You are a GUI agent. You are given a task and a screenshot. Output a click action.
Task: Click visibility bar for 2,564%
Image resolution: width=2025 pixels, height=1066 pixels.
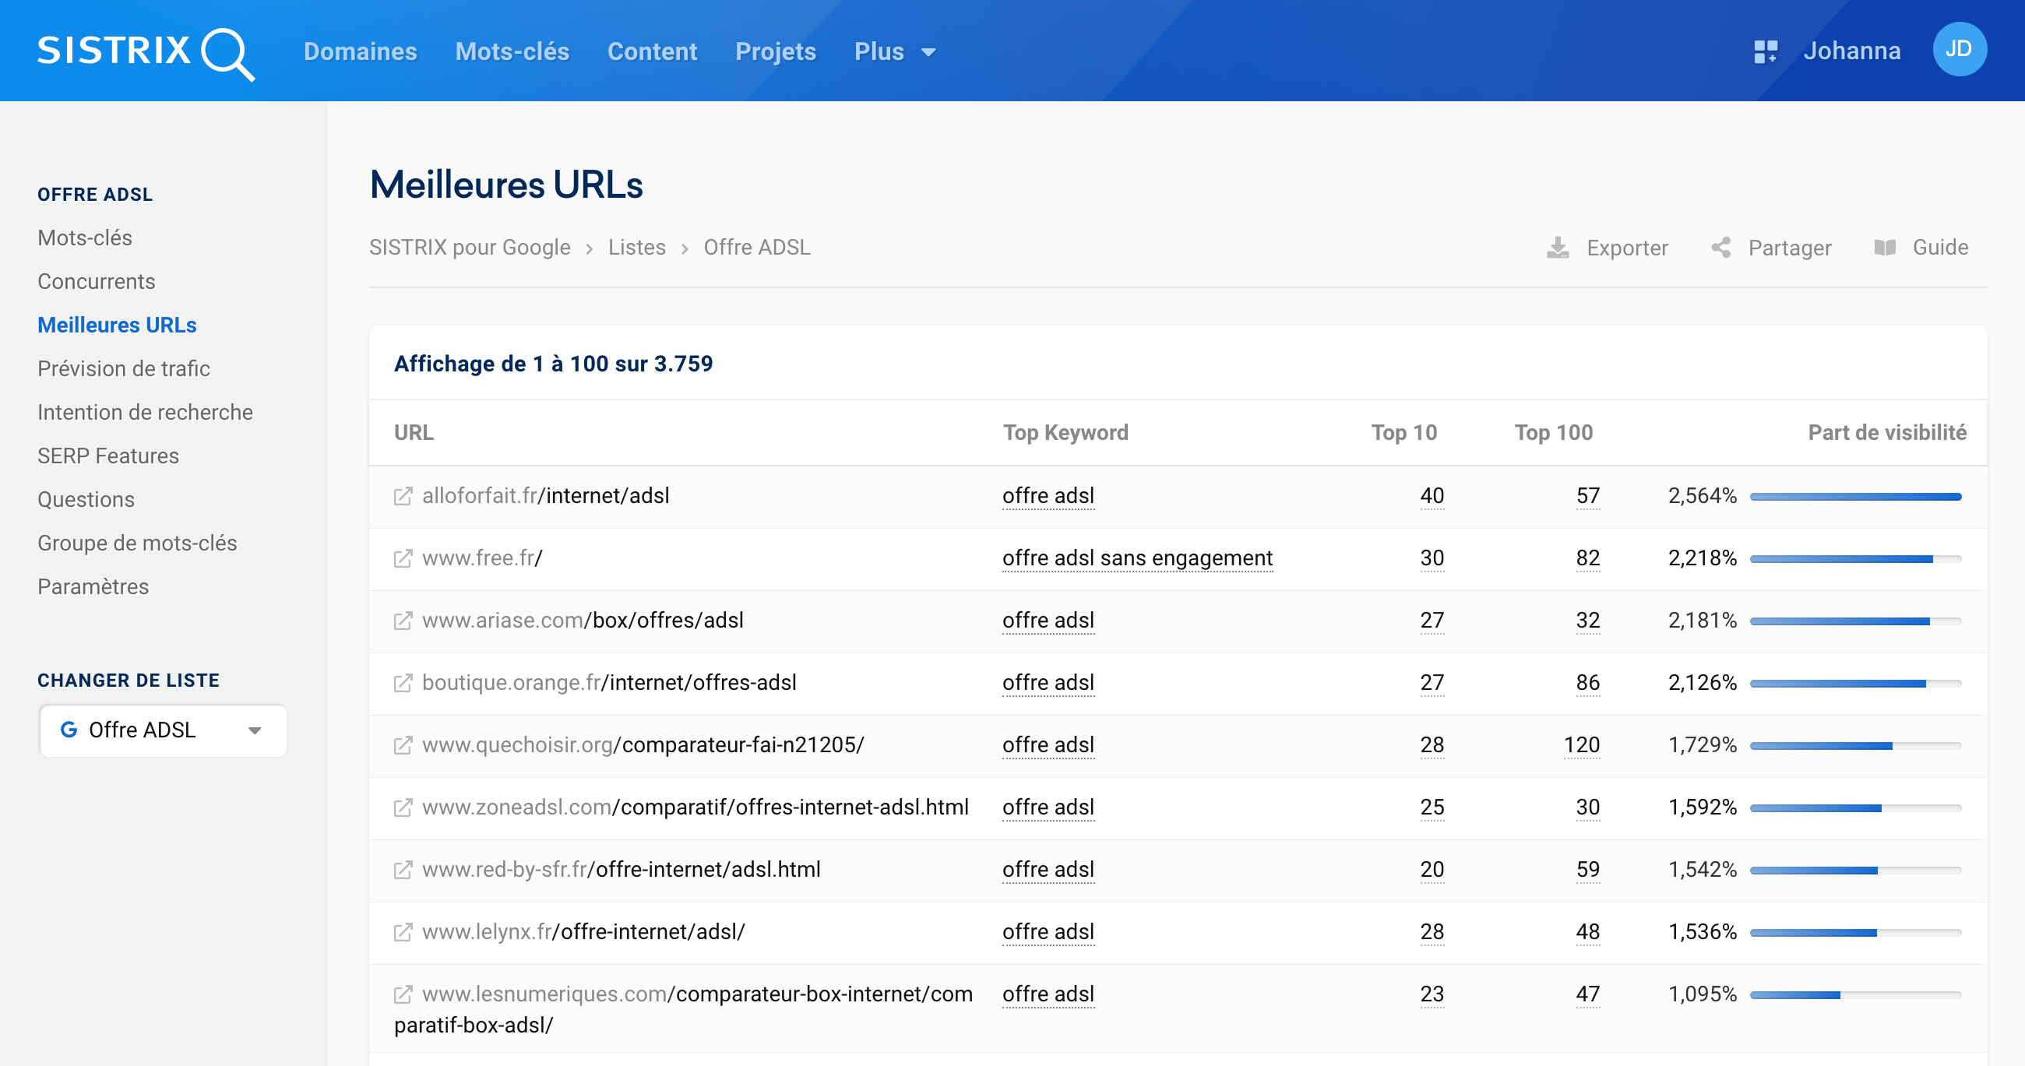coord(1855,497)
